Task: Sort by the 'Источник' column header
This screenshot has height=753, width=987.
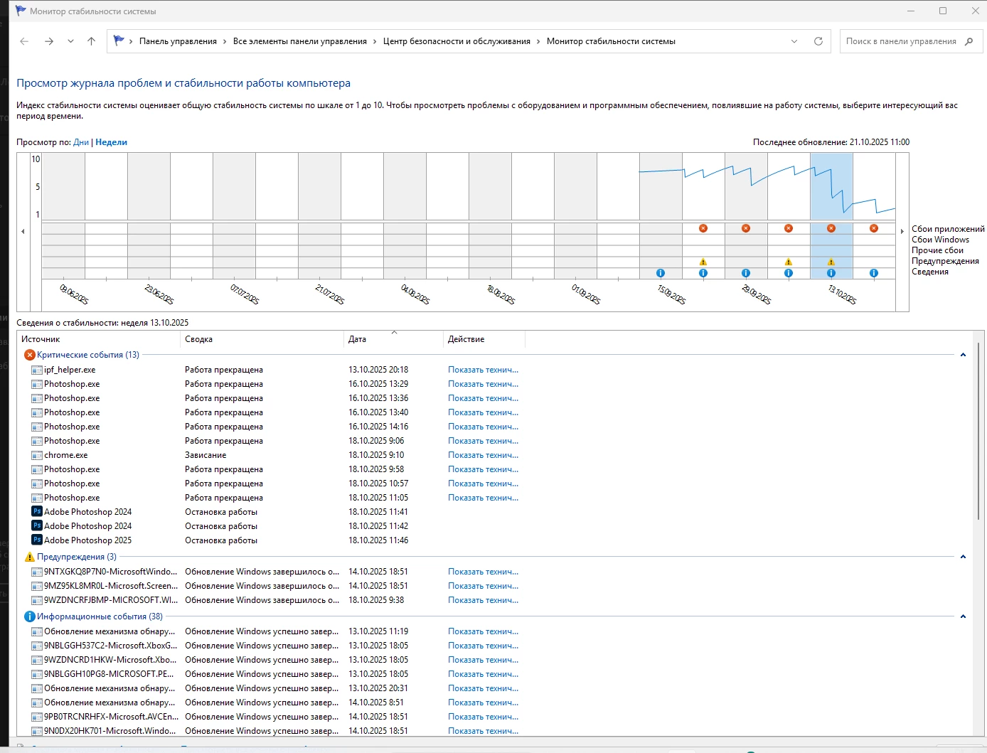Action: (99, 339)
